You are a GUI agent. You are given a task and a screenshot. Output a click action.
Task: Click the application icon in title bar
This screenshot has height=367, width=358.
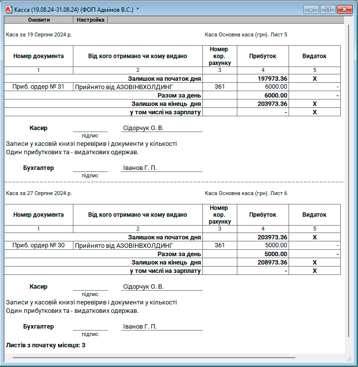click(x=8, y=9)
